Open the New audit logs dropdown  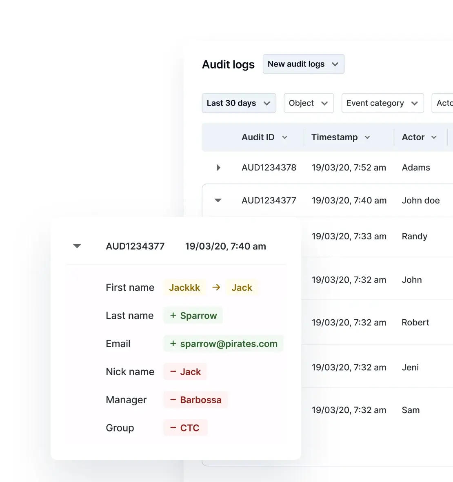click(303, 64)
